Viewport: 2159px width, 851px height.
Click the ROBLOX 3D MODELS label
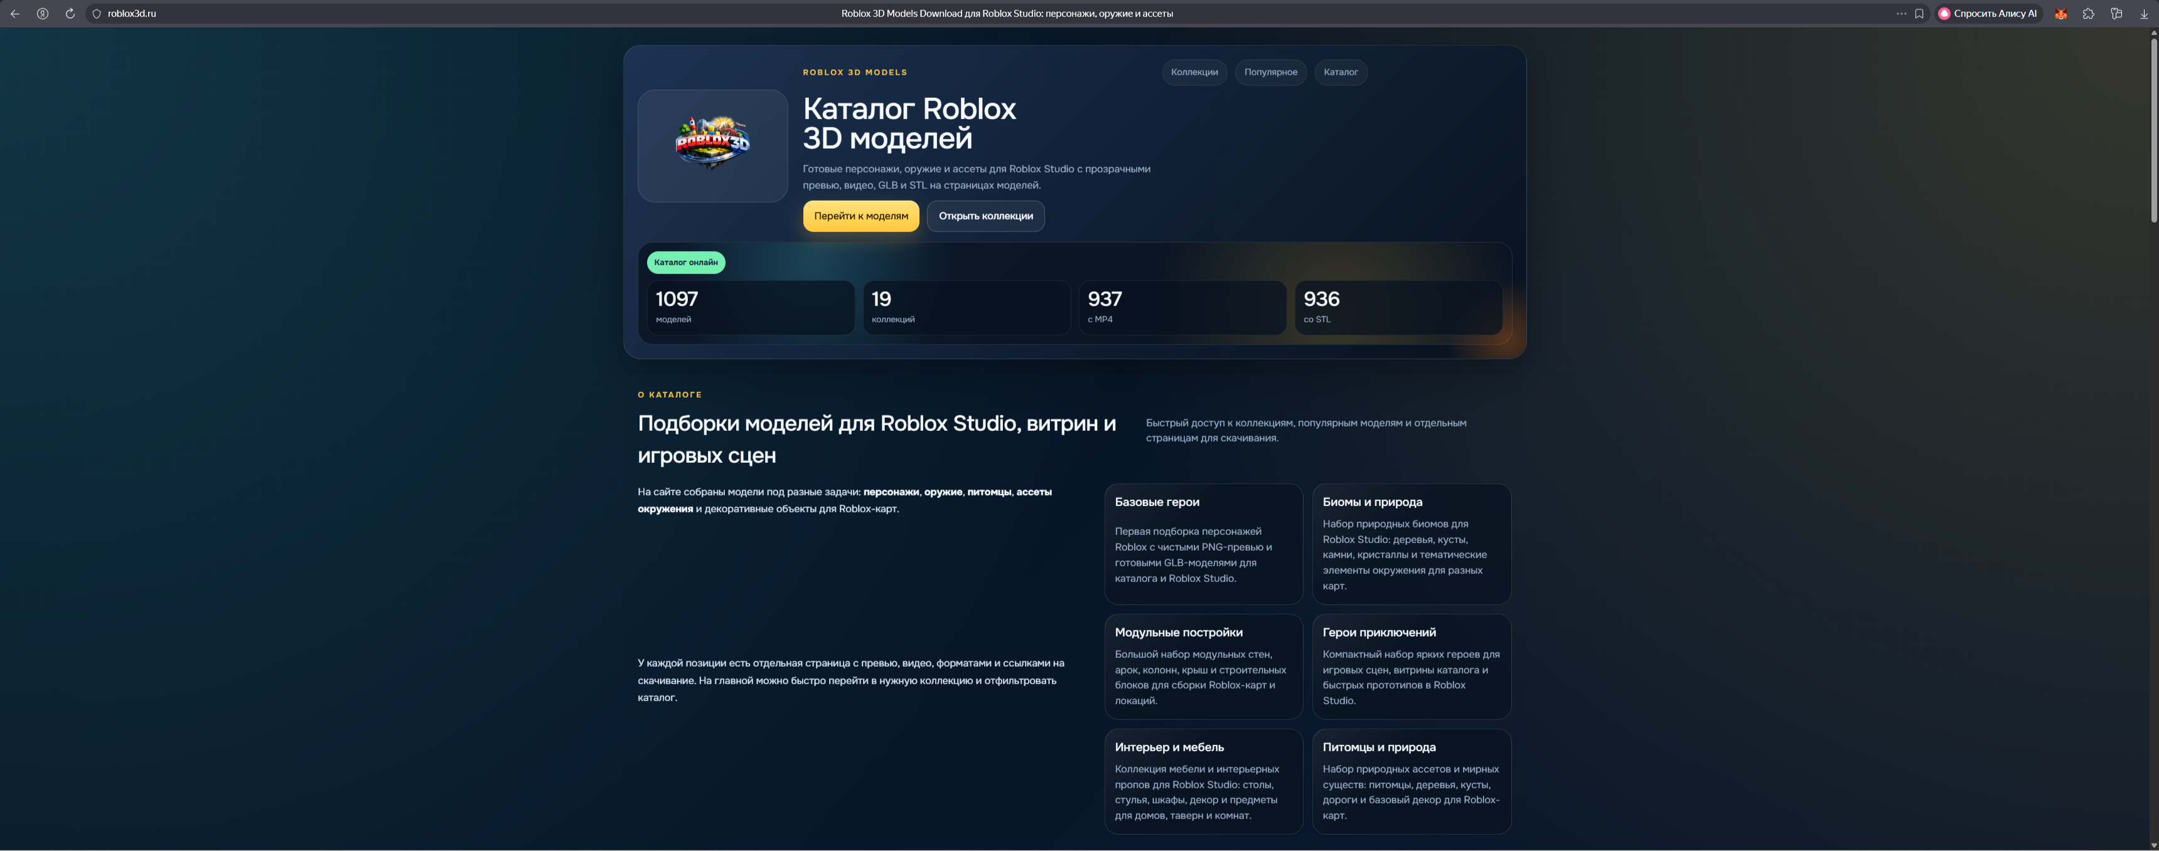[855, 73]
